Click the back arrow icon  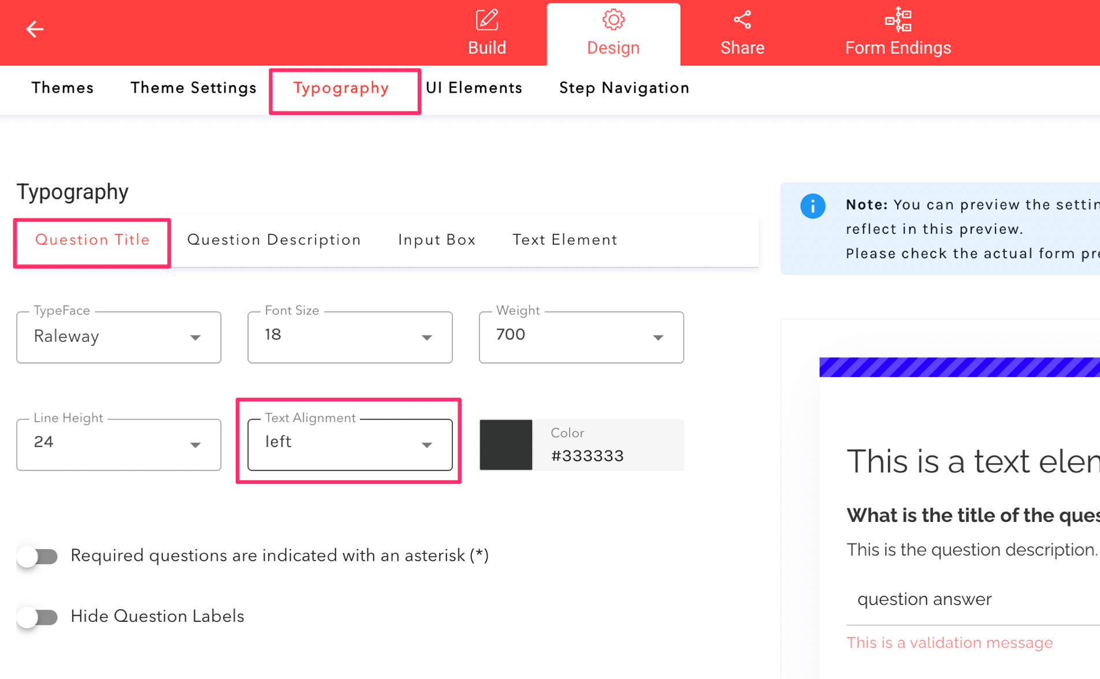click(35, 29)
